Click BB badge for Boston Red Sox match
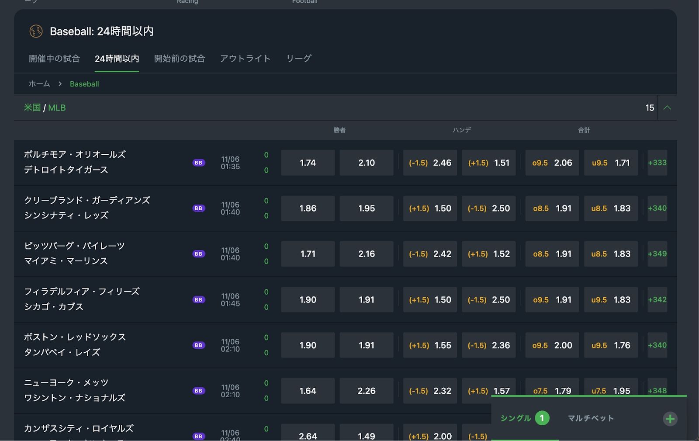699x441 pixels. point(199,345)
